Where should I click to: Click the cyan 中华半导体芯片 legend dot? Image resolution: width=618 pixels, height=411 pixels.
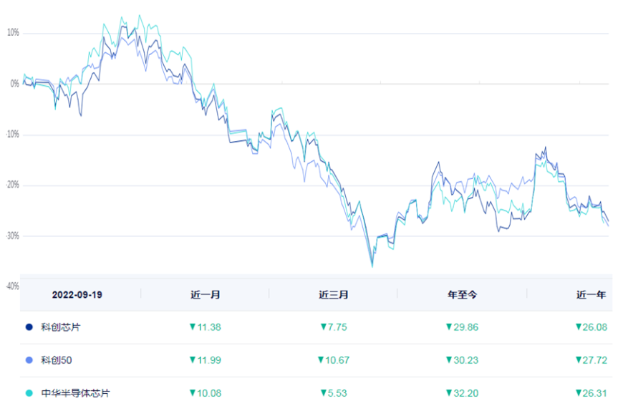click(x=29, y=393)
